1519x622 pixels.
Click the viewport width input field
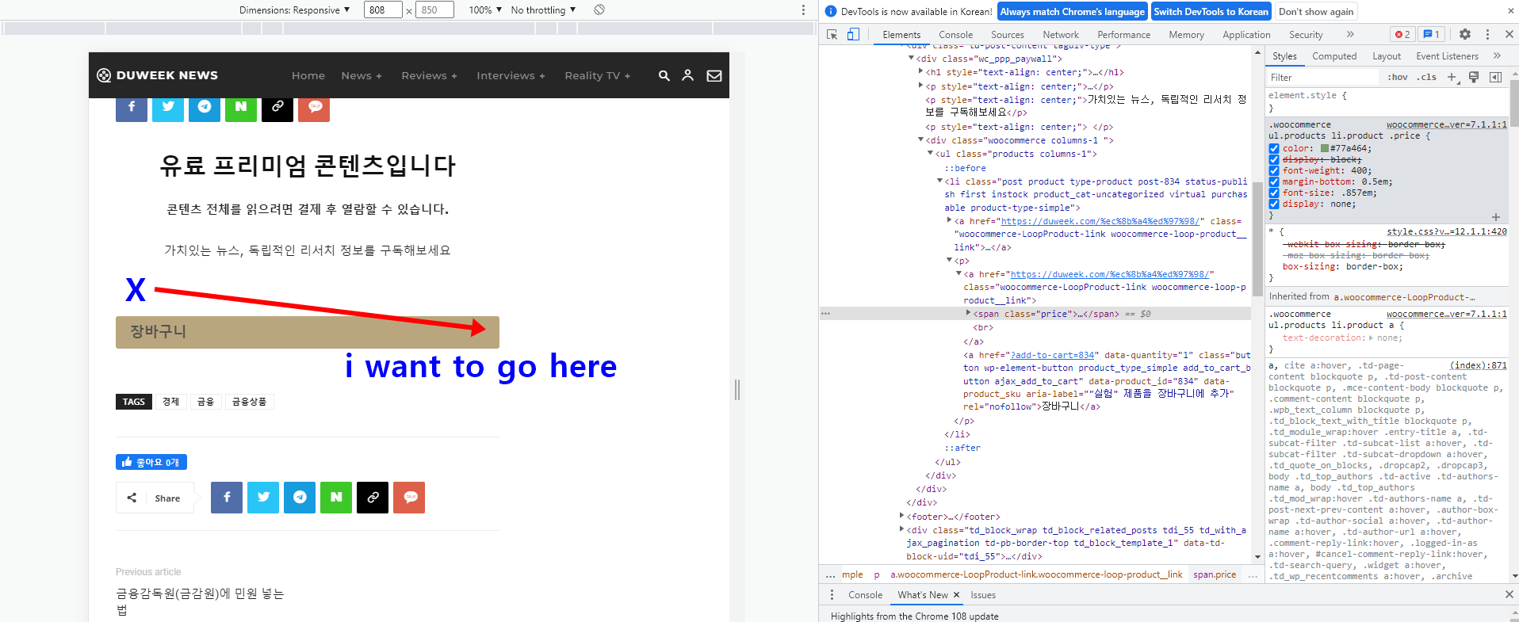[383, 10]
